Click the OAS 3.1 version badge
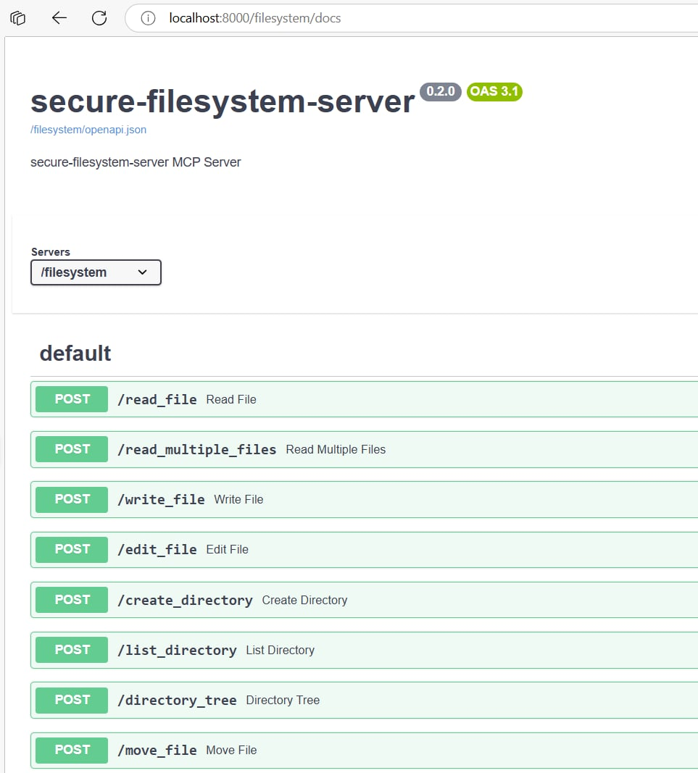 pos(494,92)
